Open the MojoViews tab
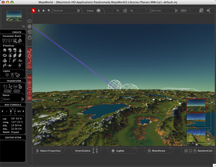Screen dimensions: 216x167 point(156,151)
